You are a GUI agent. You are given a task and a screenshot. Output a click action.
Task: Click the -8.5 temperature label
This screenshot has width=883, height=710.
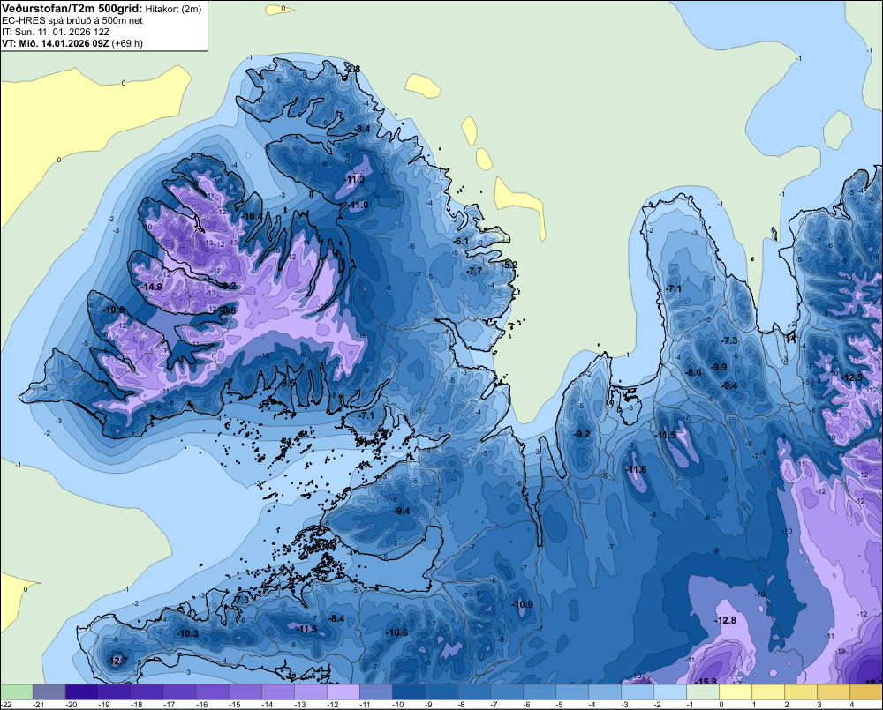(288, 383)
